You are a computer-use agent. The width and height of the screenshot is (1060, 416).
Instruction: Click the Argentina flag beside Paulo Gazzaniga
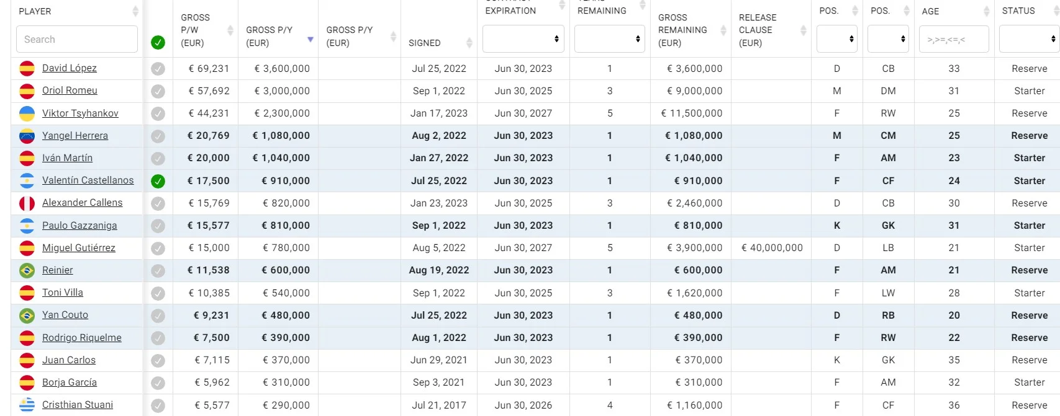pos(27,226)
